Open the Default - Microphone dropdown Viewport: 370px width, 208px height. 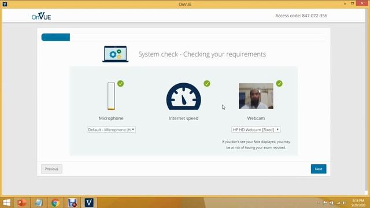[x=111, y=129]
